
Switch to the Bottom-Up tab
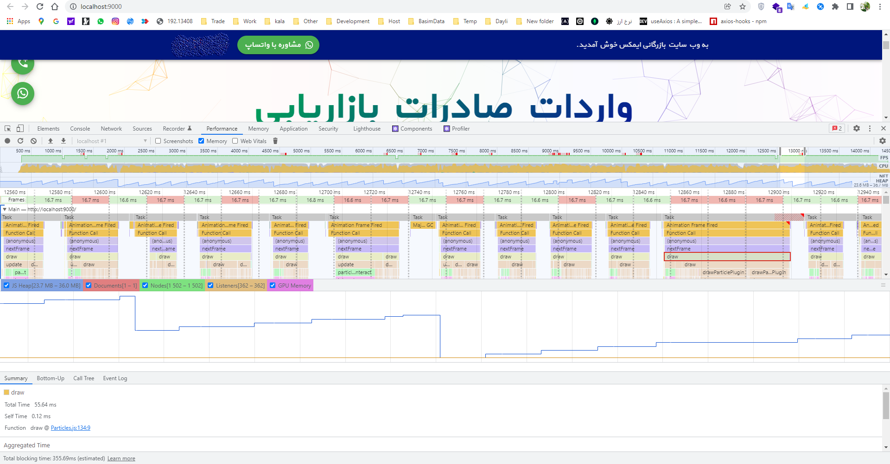pos(51,378)
